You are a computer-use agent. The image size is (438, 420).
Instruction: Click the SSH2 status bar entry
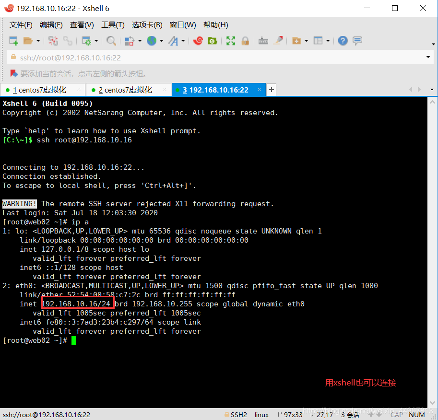pyautogui.click(x=236, y=415)
